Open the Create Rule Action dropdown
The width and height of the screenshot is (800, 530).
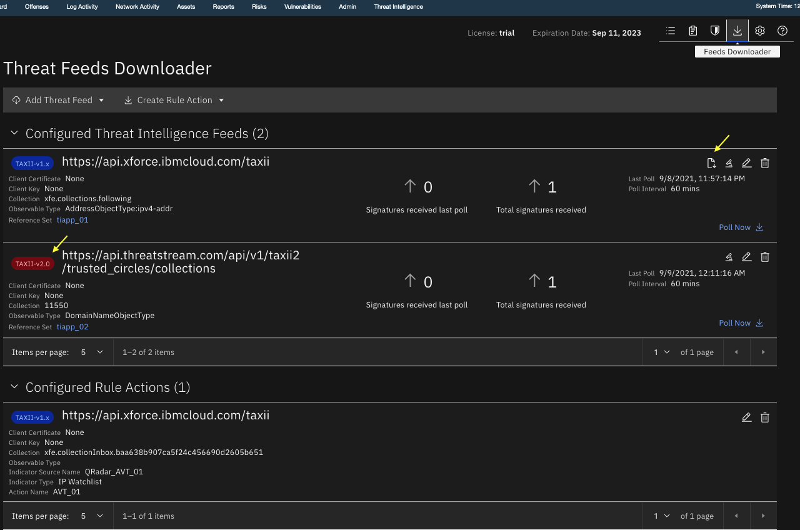pyautogui.click(x=174, y=100)
